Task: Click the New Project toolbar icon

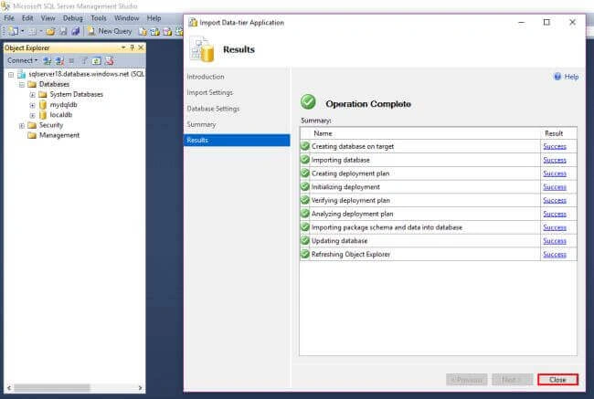Action: click(x=14, y=31)
